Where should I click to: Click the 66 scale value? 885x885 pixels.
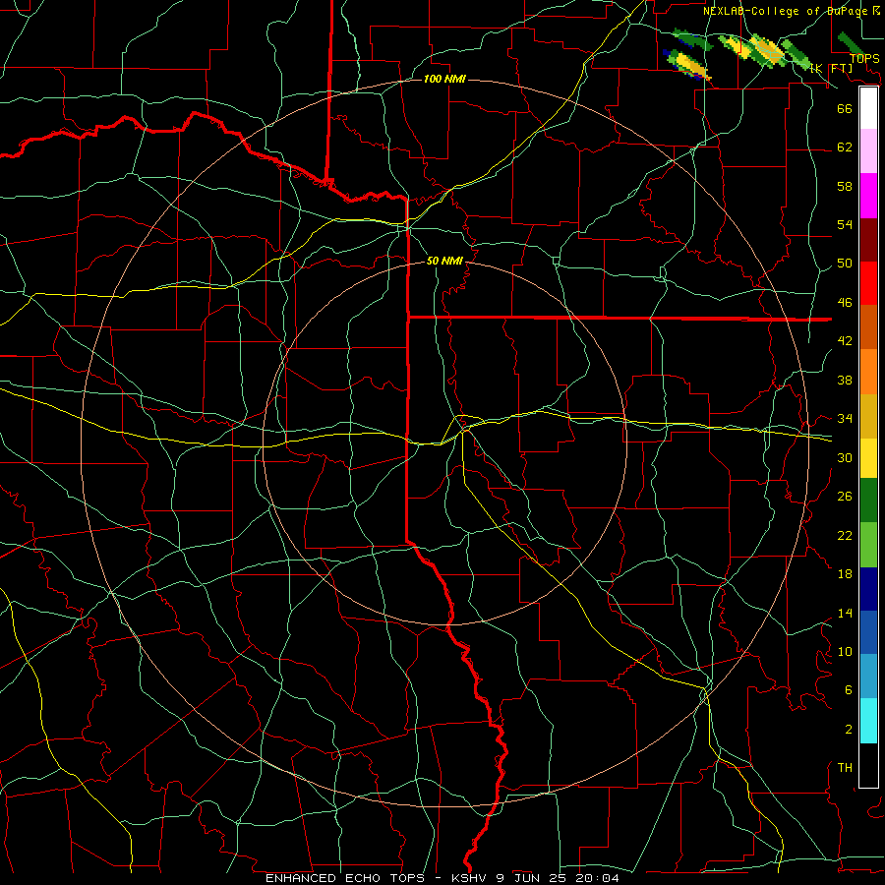(845, 108)
